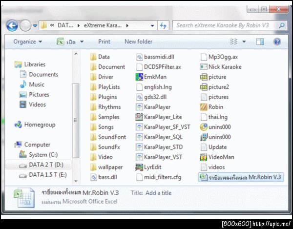Select Libraries in navigation pane
293x229 pixels.
(x=30, y=64)
